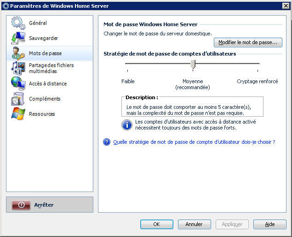Set slider to Cryptage renforcé tick mark

click(258, 71)
